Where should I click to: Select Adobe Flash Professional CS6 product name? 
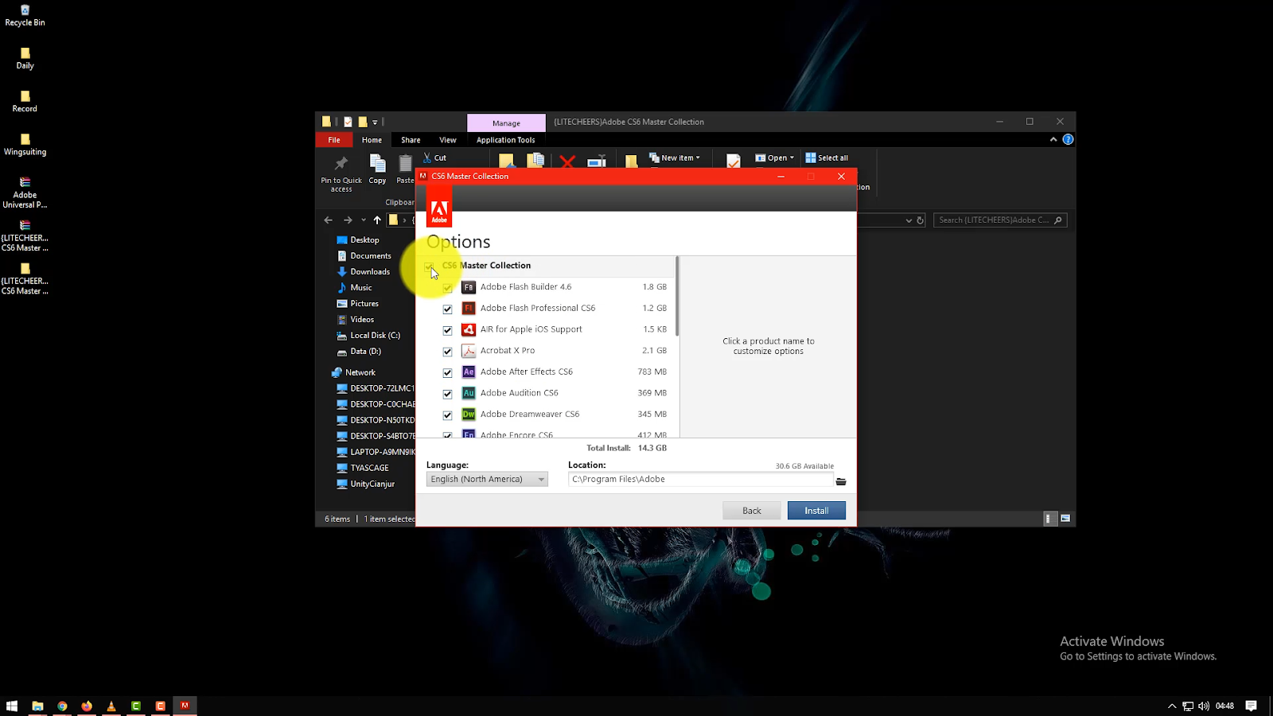point(538,308)
